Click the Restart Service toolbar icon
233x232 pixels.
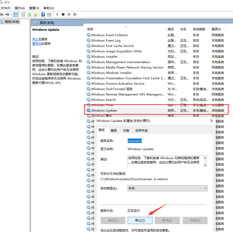75,14
